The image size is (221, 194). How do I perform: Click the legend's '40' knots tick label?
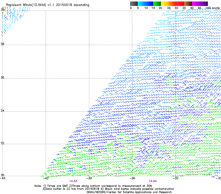click(192, 8)
